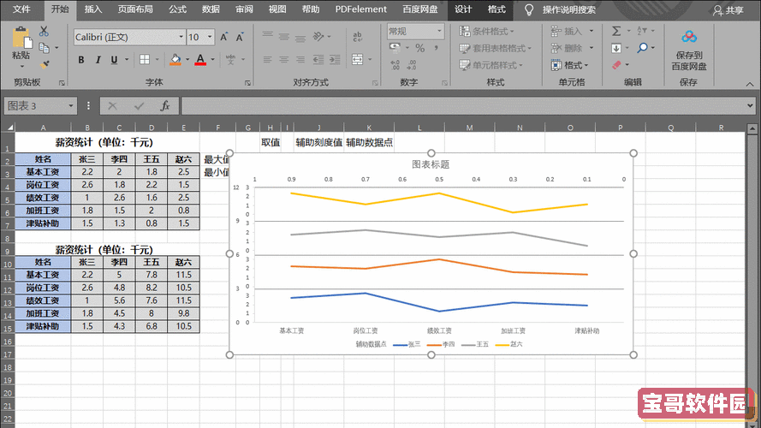Click the Increase Decimal icon
Screen dimensions: 761x428
(395, 64)
